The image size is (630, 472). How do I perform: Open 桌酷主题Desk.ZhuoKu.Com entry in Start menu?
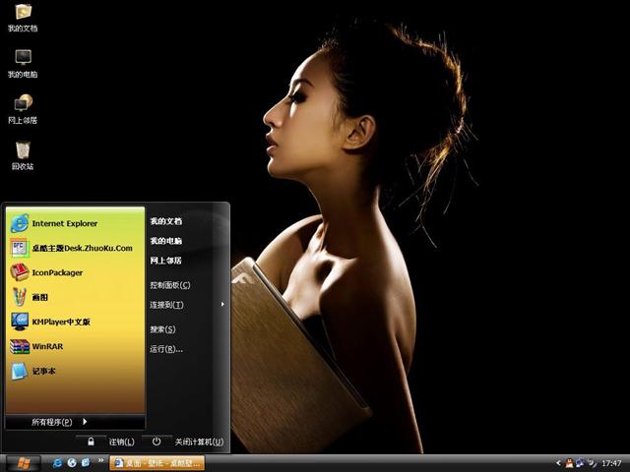[75, 248]
